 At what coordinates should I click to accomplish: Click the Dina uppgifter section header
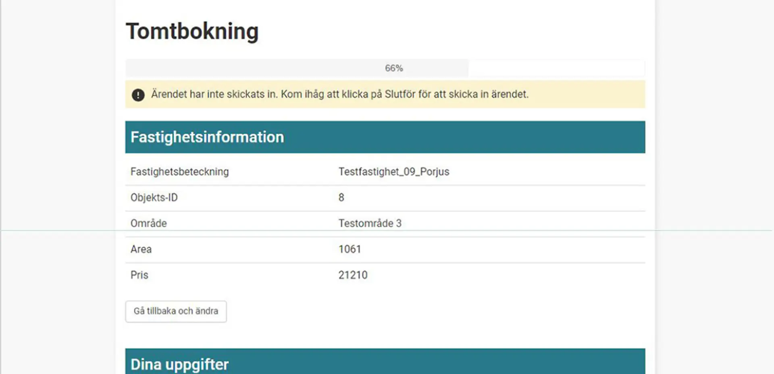[x=179, y=364]
